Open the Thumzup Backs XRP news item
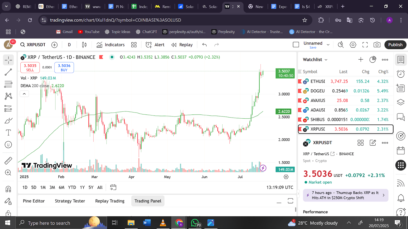The image size is (408, 229). (x=346, y=195)
